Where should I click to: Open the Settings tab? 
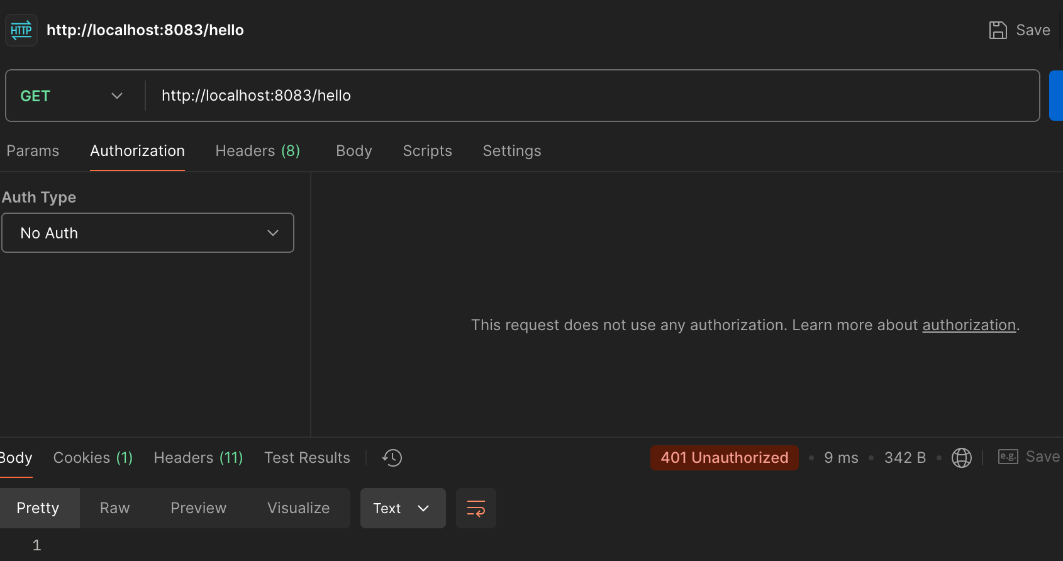pyautogui.click(x=511, y=151)
